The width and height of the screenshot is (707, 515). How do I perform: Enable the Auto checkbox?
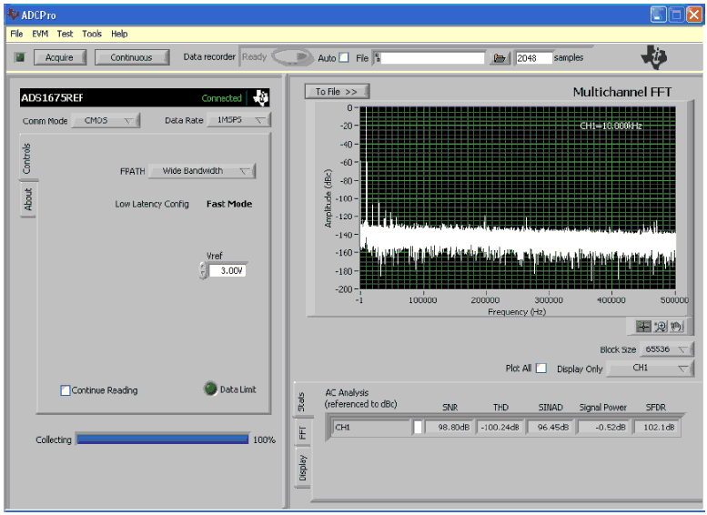(344, 57)
